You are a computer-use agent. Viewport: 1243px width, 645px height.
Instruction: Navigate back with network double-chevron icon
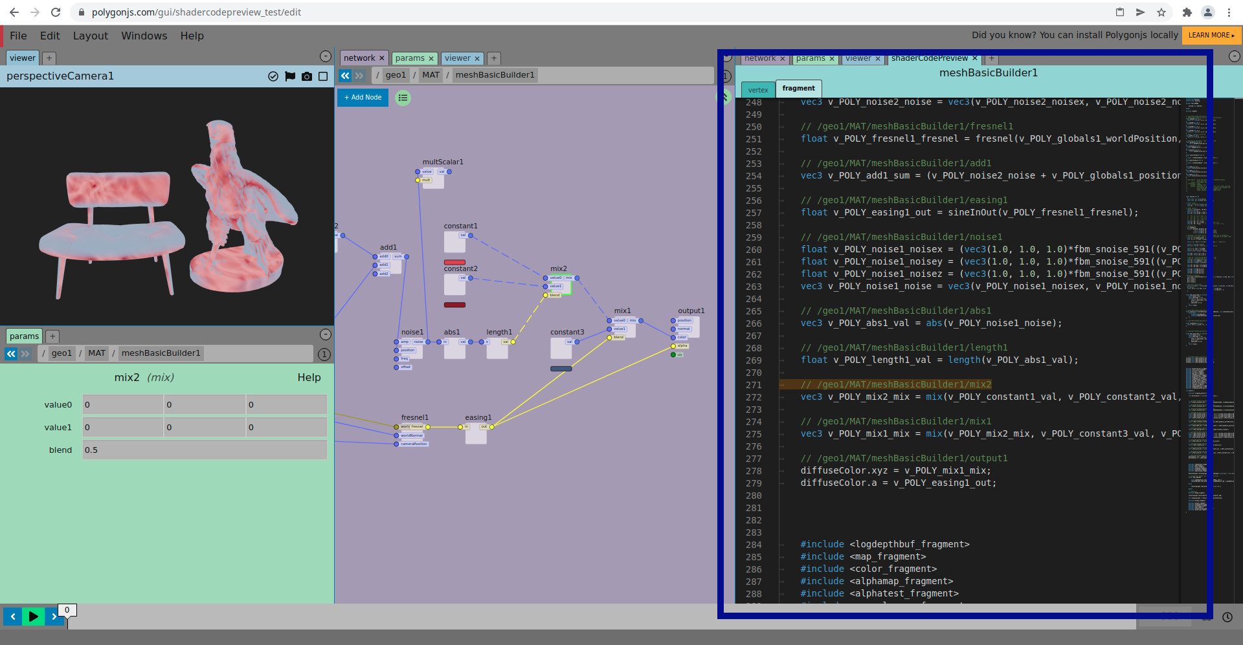click(345, 76)
